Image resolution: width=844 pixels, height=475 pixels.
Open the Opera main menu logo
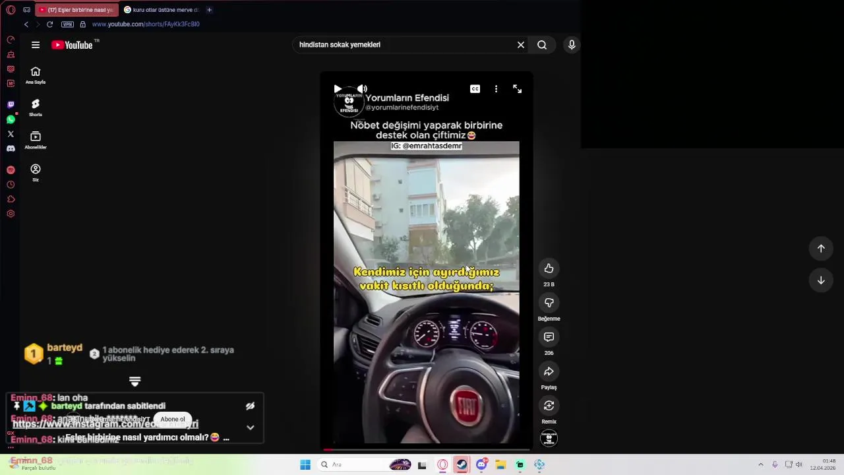coord(11,10)
